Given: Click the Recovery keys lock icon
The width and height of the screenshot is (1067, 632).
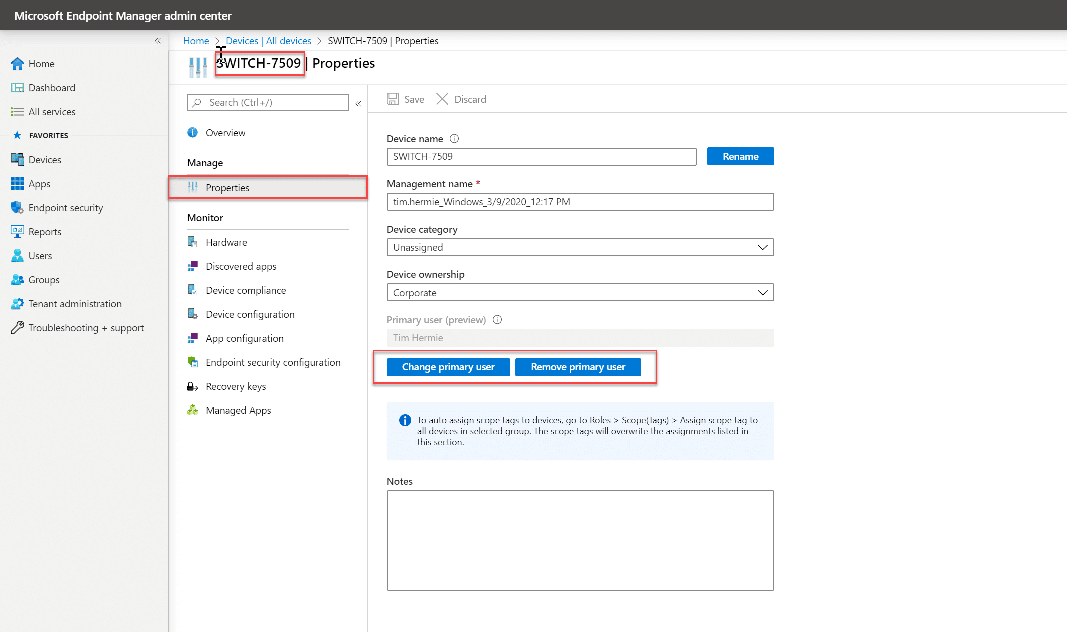Looking at the screenshot, I should (192, 386).
